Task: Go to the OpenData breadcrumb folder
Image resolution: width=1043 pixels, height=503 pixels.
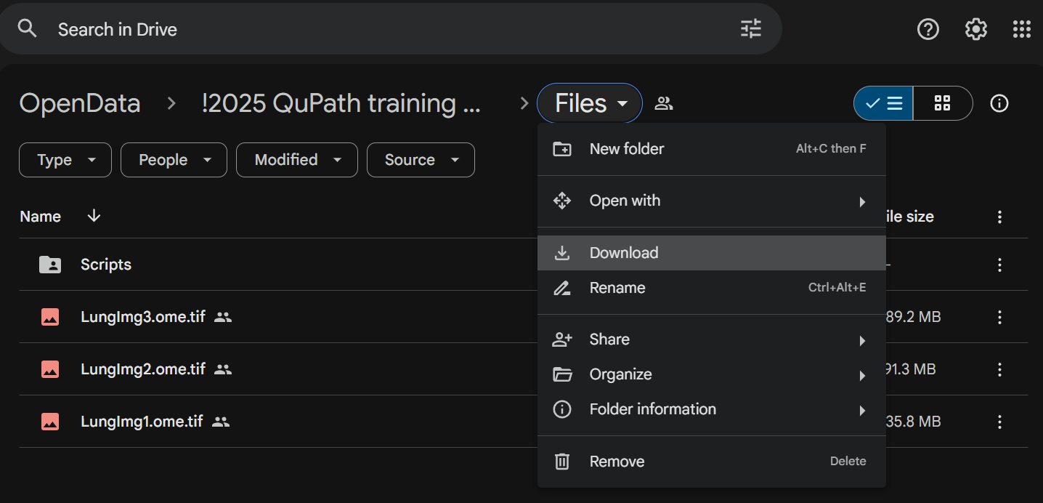Action: (80, 103)
